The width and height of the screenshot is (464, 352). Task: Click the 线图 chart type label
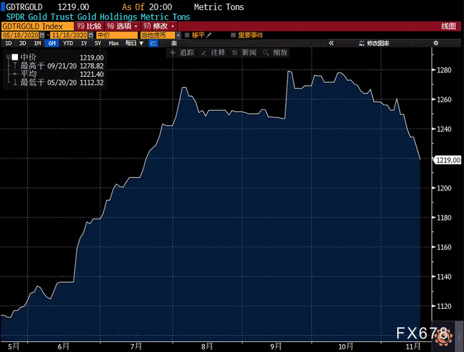coord(448,26)
